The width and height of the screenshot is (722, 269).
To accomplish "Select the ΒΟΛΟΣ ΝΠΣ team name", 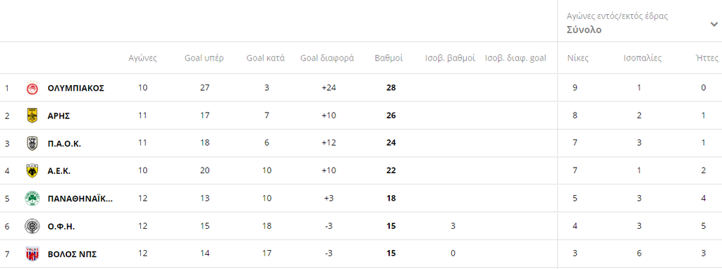I will click(72, 254).
